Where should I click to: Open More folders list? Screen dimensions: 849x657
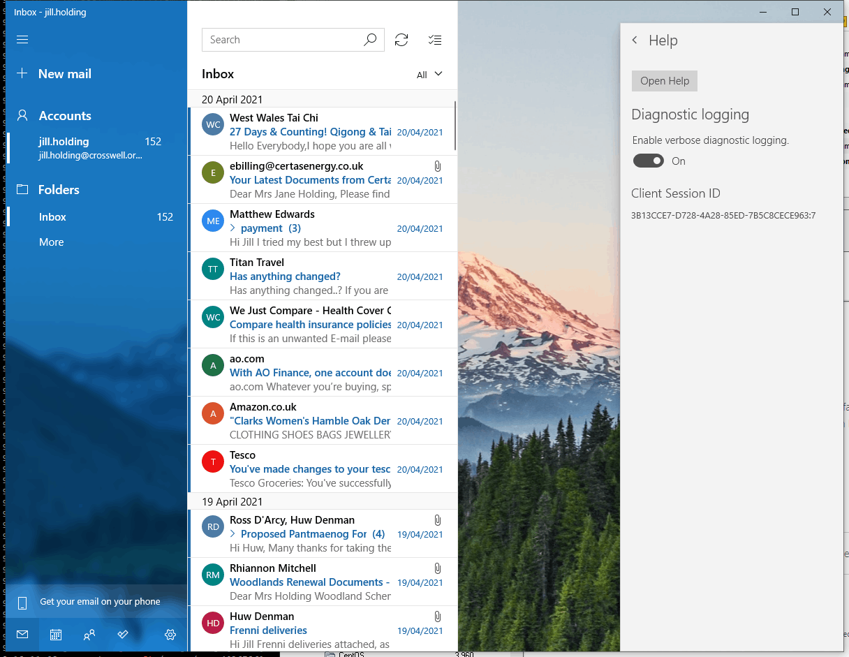[x=52, y=242]
